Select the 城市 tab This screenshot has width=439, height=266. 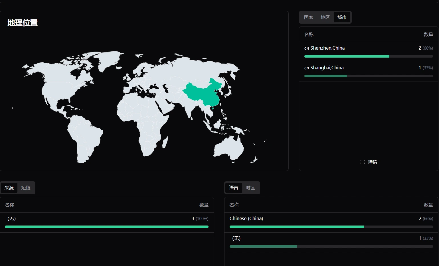[x=342, y=17]
